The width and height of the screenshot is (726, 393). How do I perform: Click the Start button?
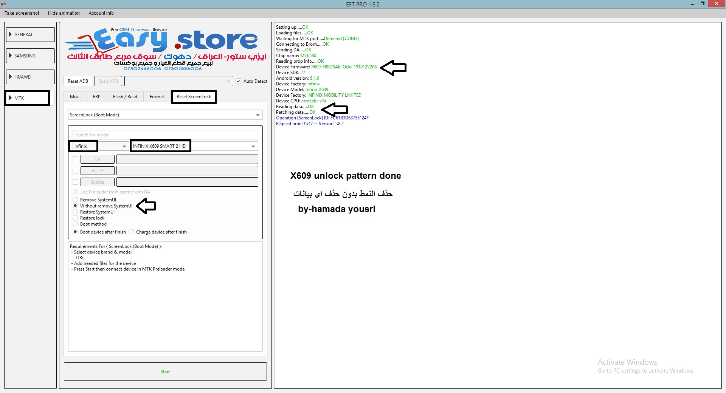coord(165,372)
